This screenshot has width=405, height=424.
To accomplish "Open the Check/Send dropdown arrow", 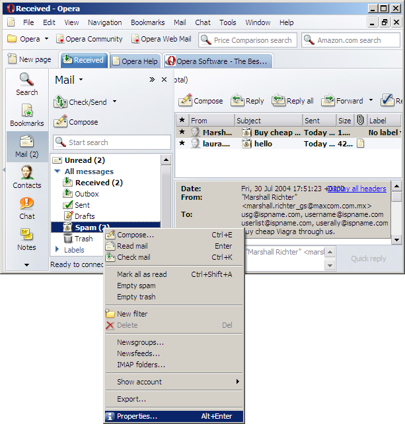I will (x=114, y=102).
